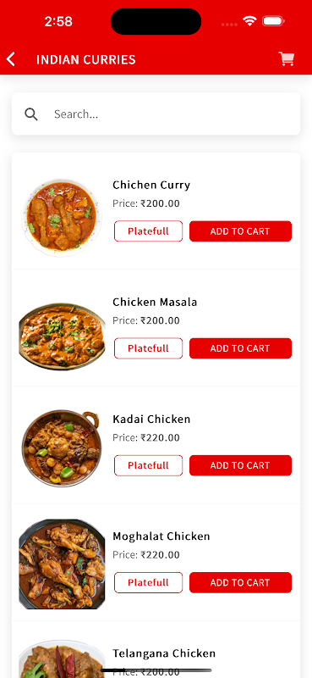The height and width of the screenshot is (678, 312).
Task: Add Chichen Curry to cart
Action: (240, 231)
